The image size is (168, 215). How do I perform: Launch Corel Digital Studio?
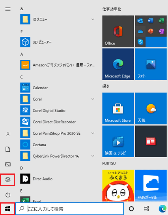pyautogui.click(x=58, y=110)
